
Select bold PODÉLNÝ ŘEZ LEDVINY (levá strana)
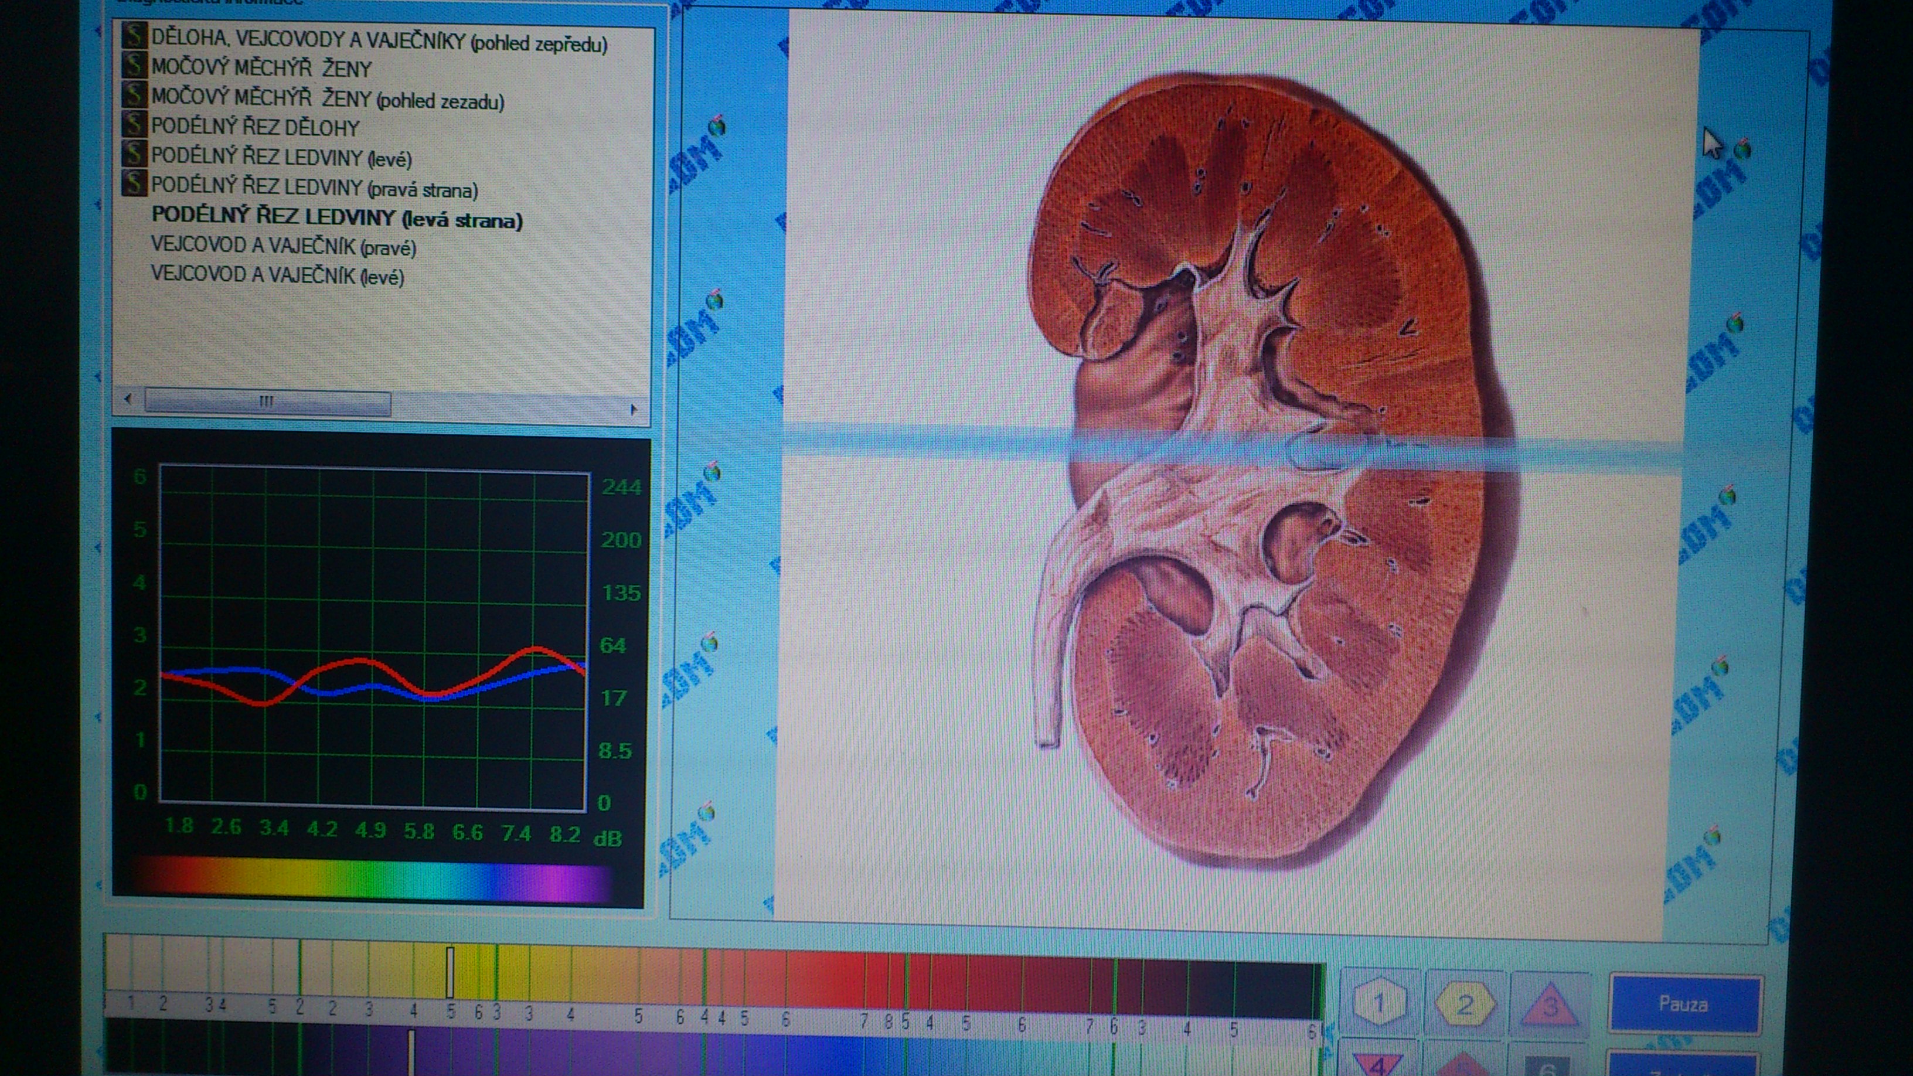pyautogui.click(x=337, y=217)
